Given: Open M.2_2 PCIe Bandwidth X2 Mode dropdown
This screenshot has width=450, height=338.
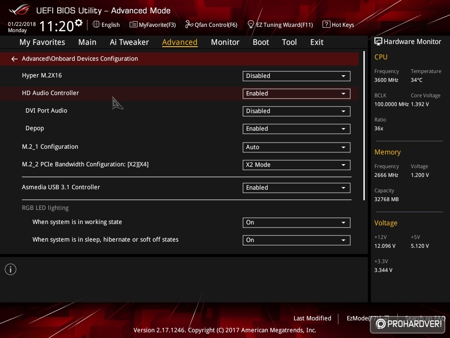Looking at the screenshot, I should [x=297, y=165].
